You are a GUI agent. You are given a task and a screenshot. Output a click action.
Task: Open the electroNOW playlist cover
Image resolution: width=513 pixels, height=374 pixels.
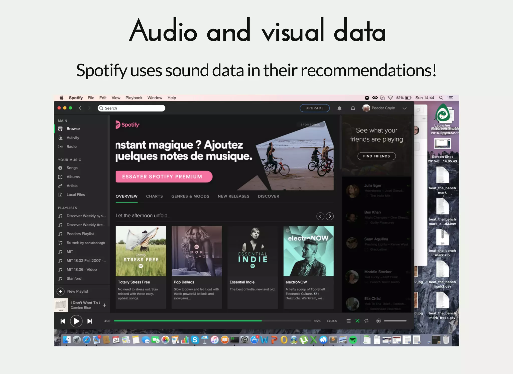click(308, 251)
